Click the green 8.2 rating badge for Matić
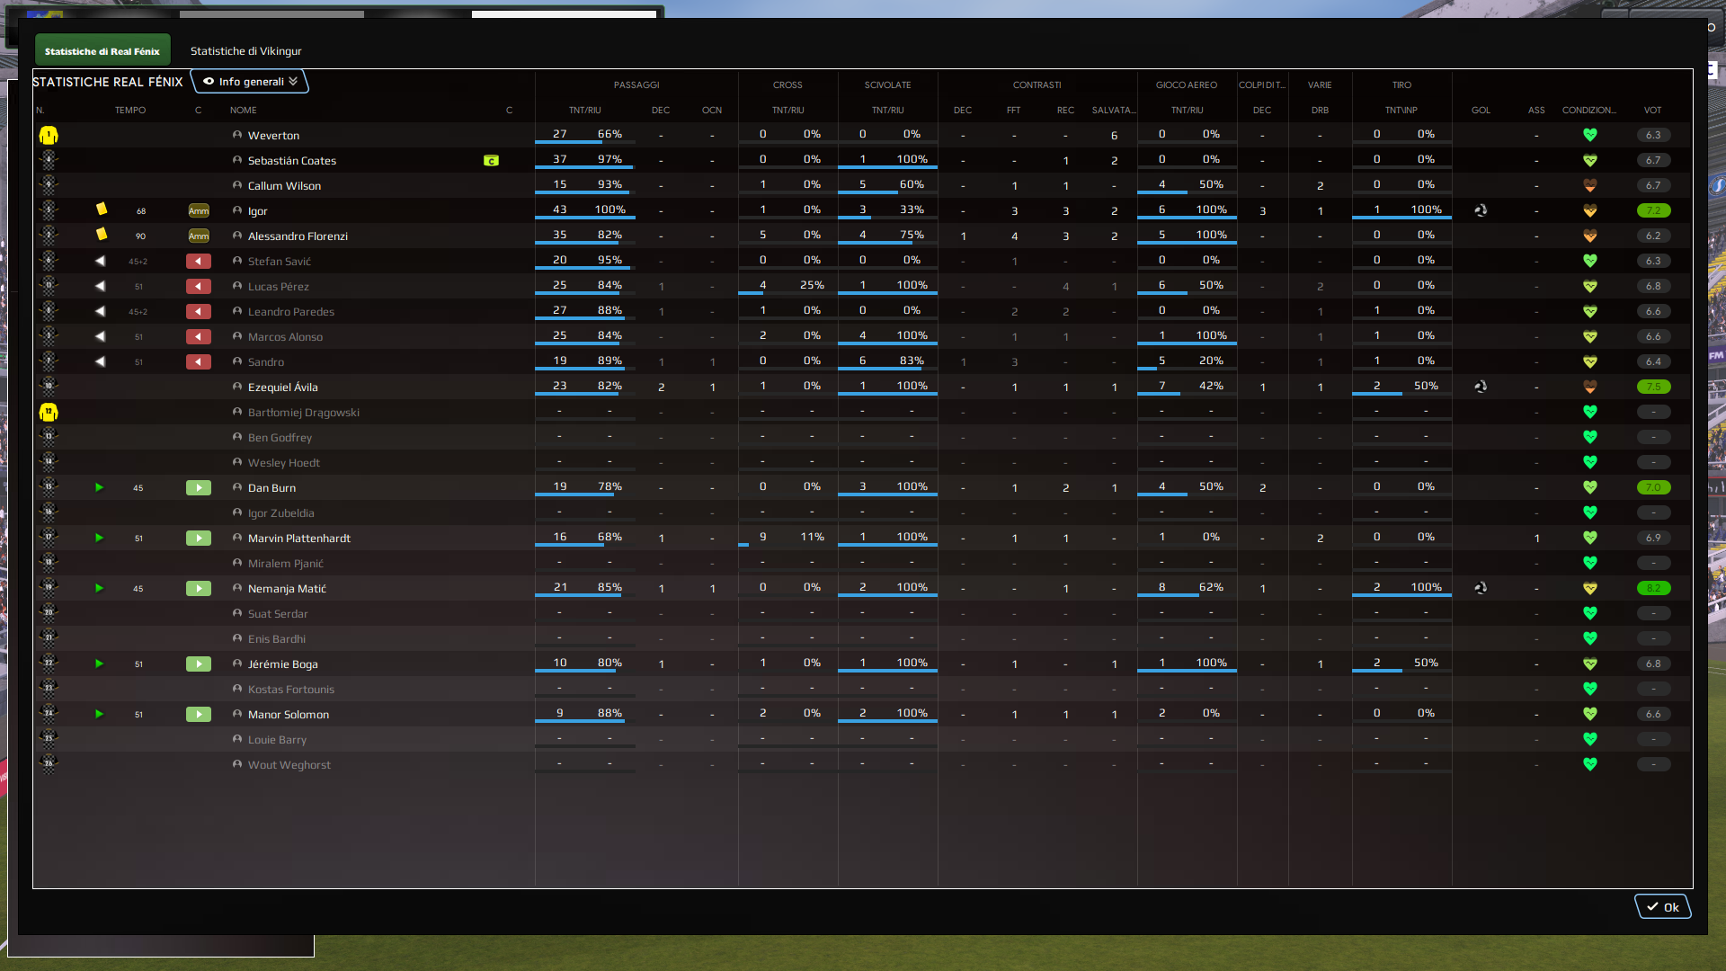The image size is (1726, 971). tap(1653, 588)
